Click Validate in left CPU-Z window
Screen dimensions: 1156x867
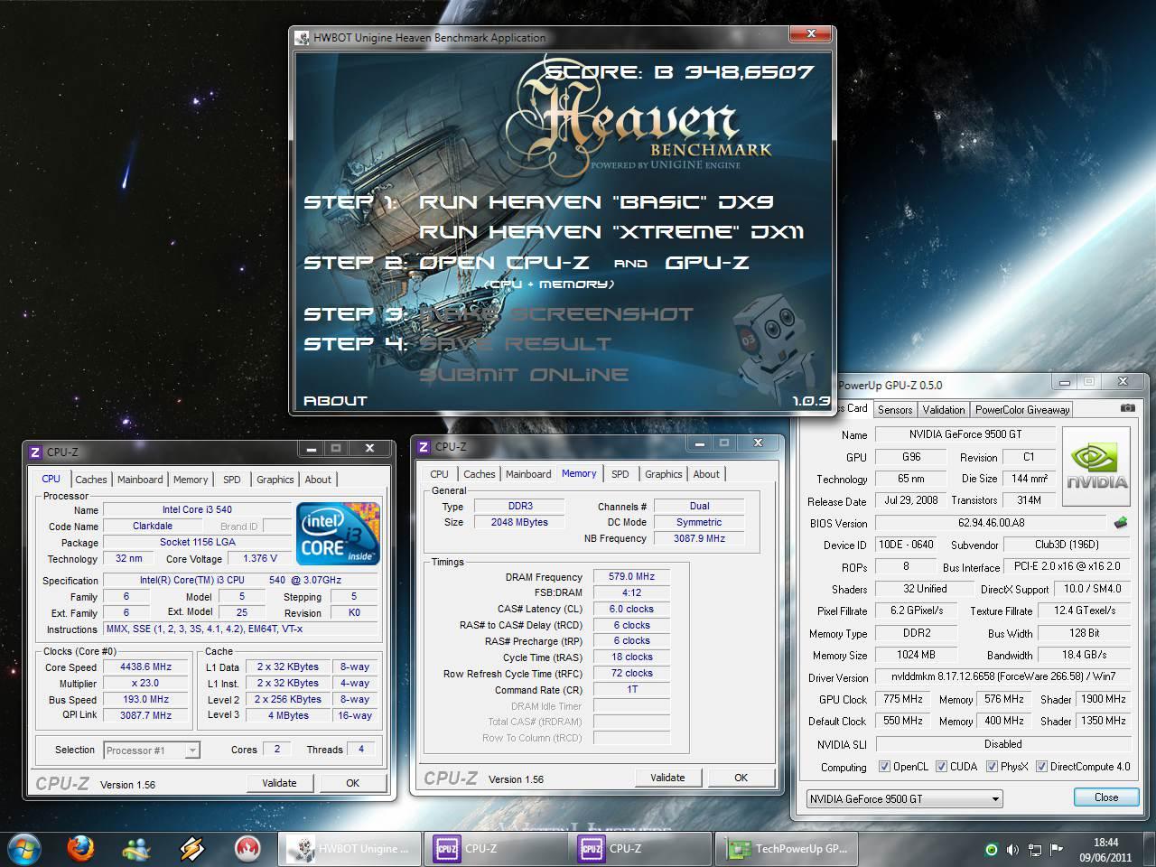279,783
